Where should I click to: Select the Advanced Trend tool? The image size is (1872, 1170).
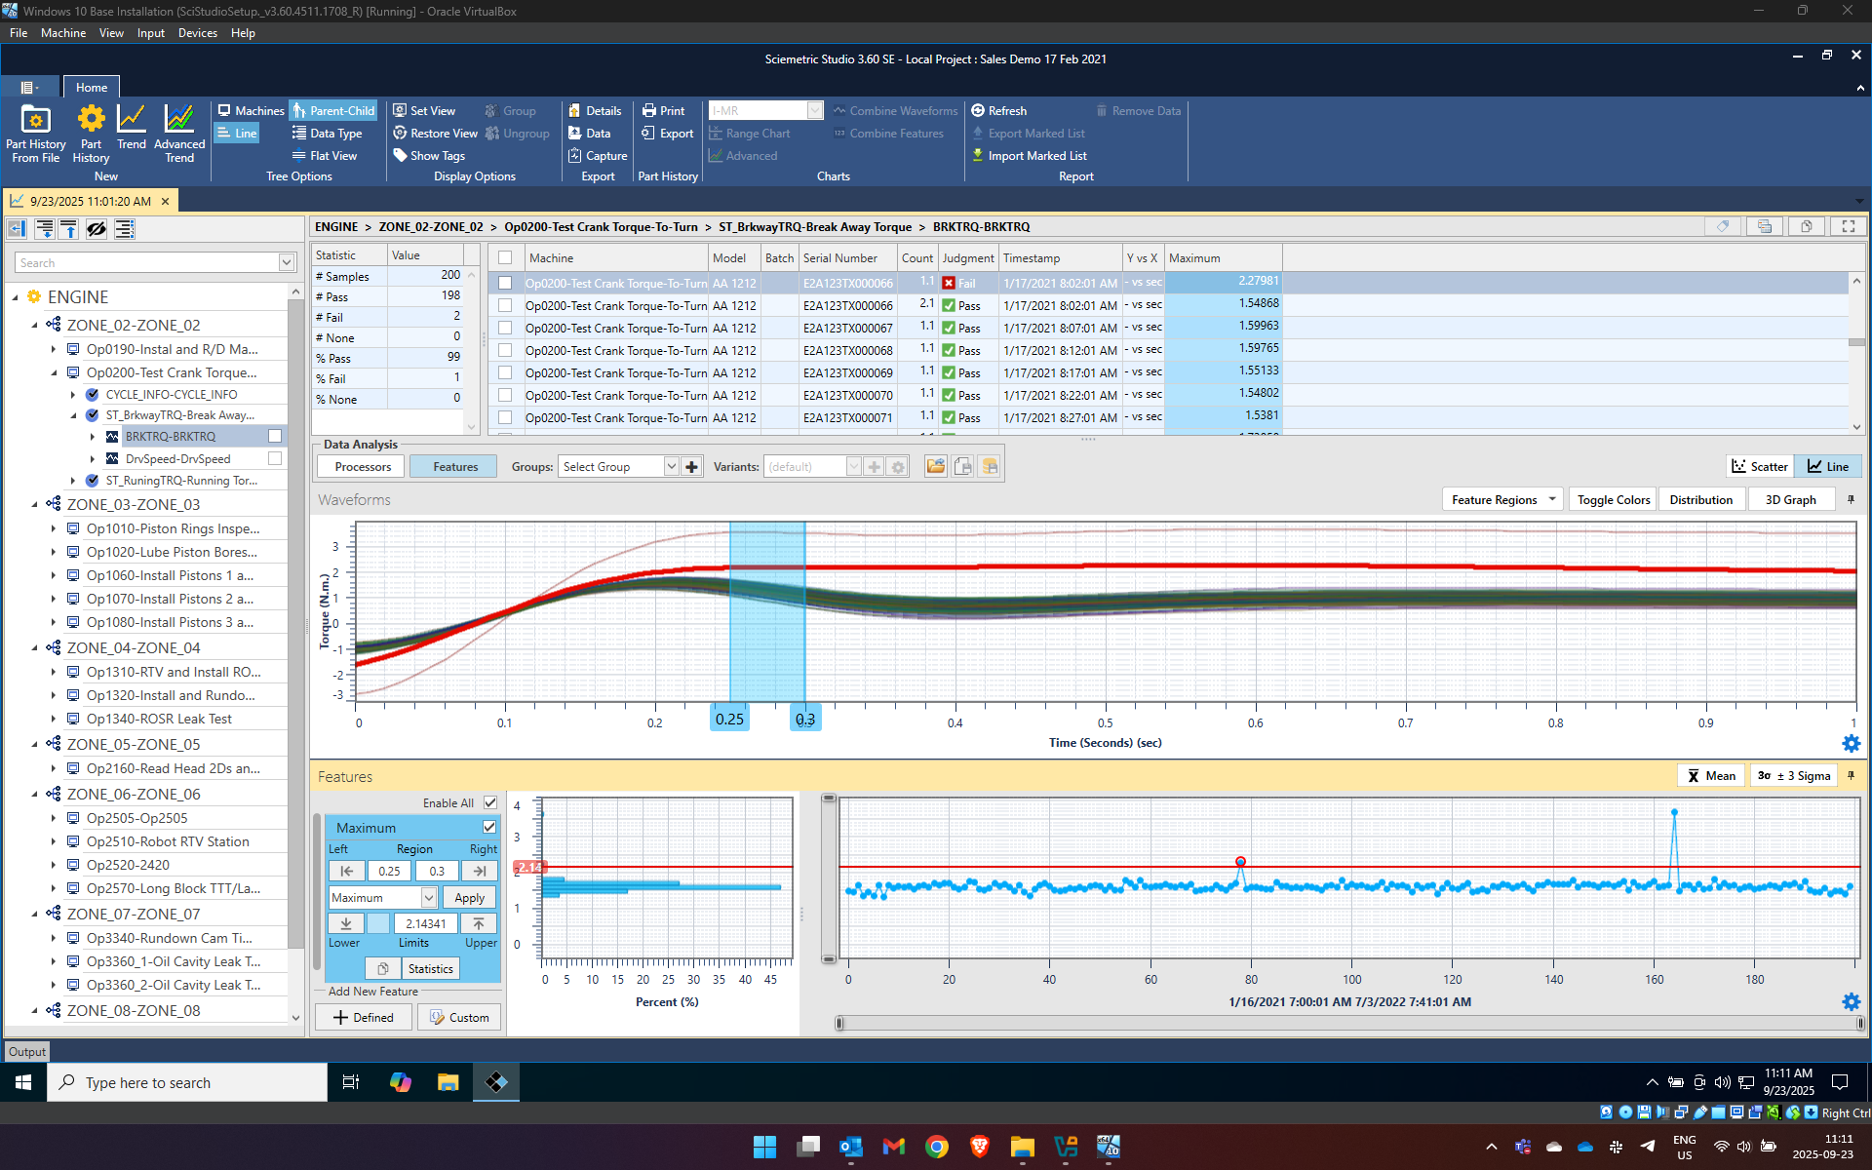pos(179,134)
